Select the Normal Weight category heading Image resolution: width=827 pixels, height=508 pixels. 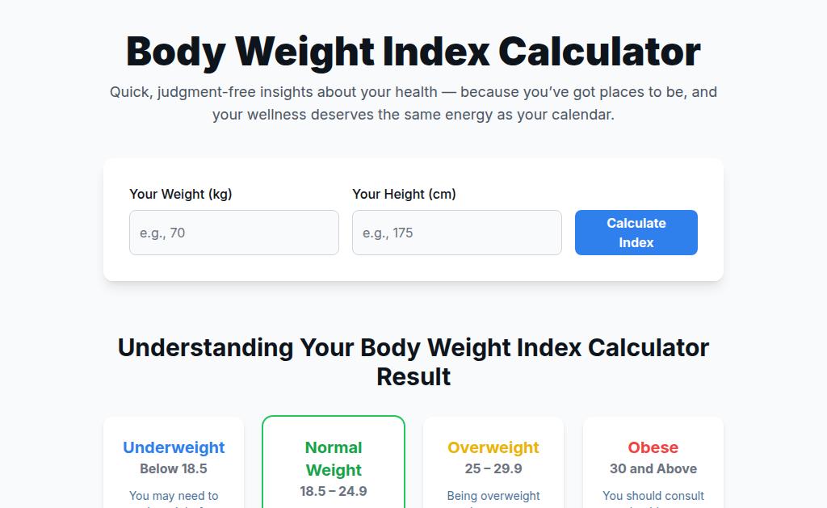pos(334,459)
